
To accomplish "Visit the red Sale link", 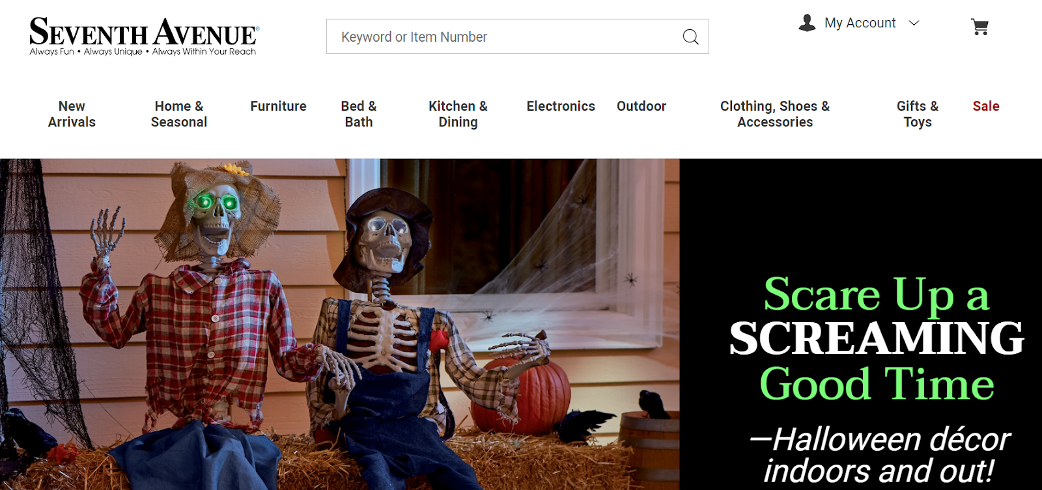I will click(x=986, y=106).
